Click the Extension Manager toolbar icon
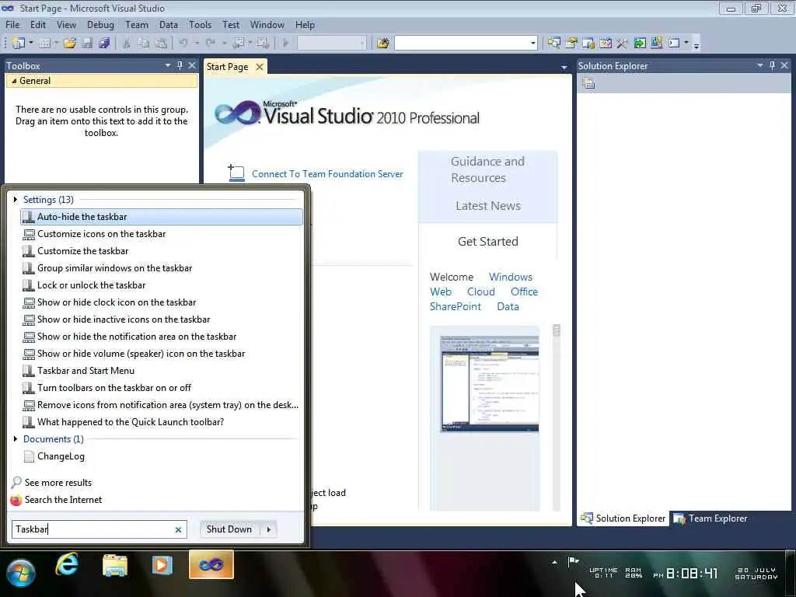The height and width of the screenshot is (597, 796). pos(657,44)
